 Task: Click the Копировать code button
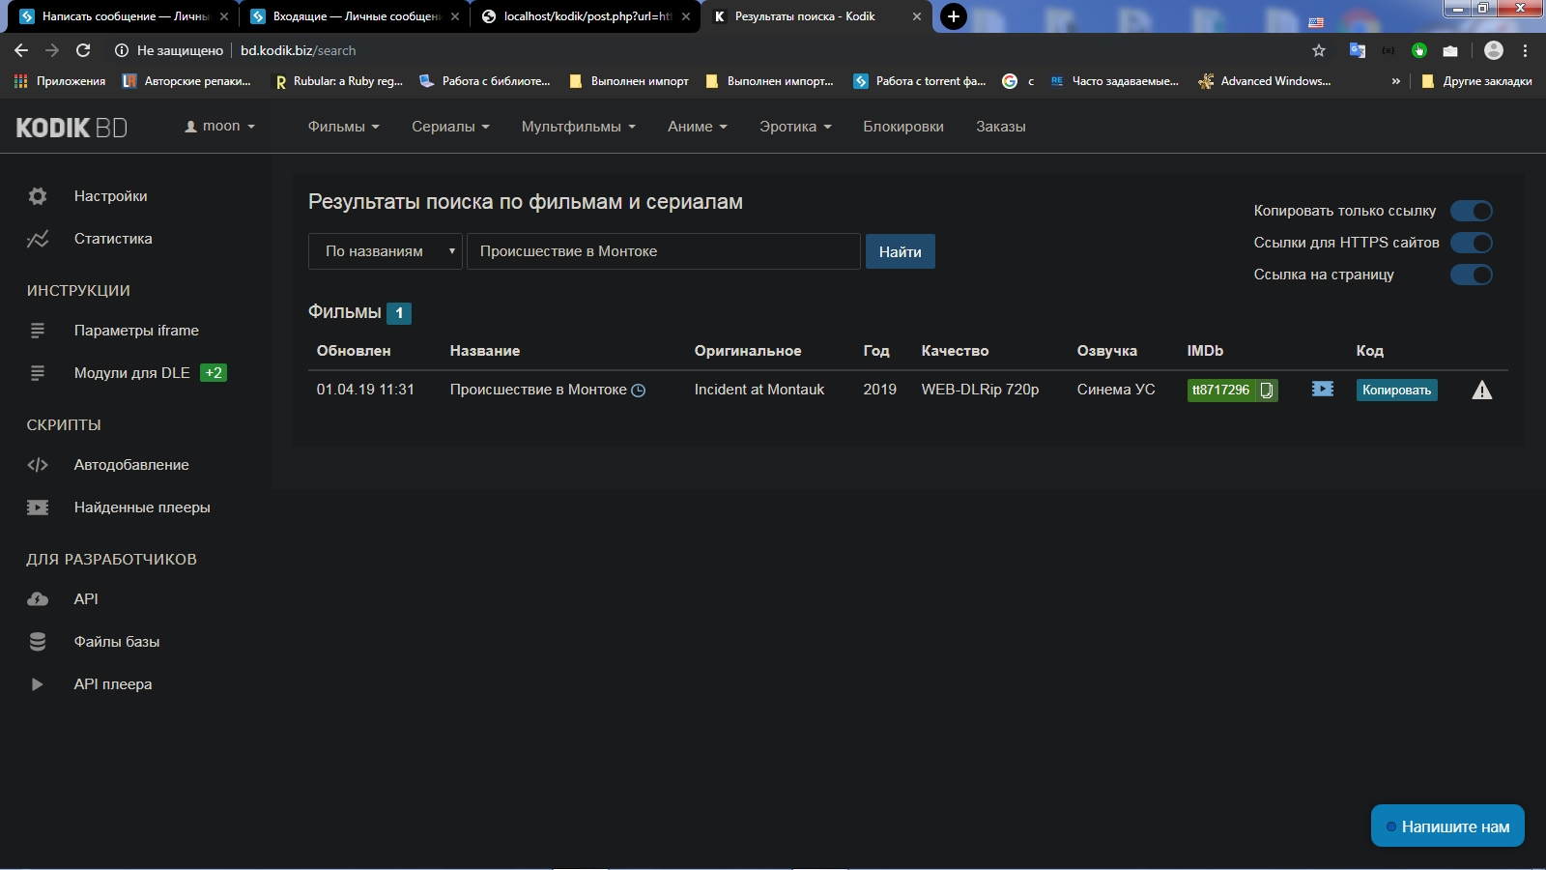point(1396,391)
